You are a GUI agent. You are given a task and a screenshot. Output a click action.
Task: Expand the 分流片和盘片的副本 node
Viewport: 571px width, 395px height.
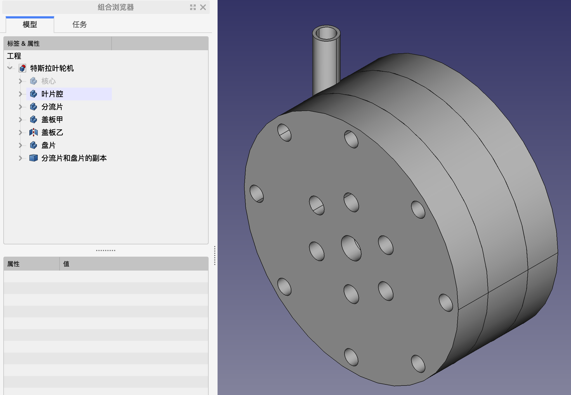[20, 158]
